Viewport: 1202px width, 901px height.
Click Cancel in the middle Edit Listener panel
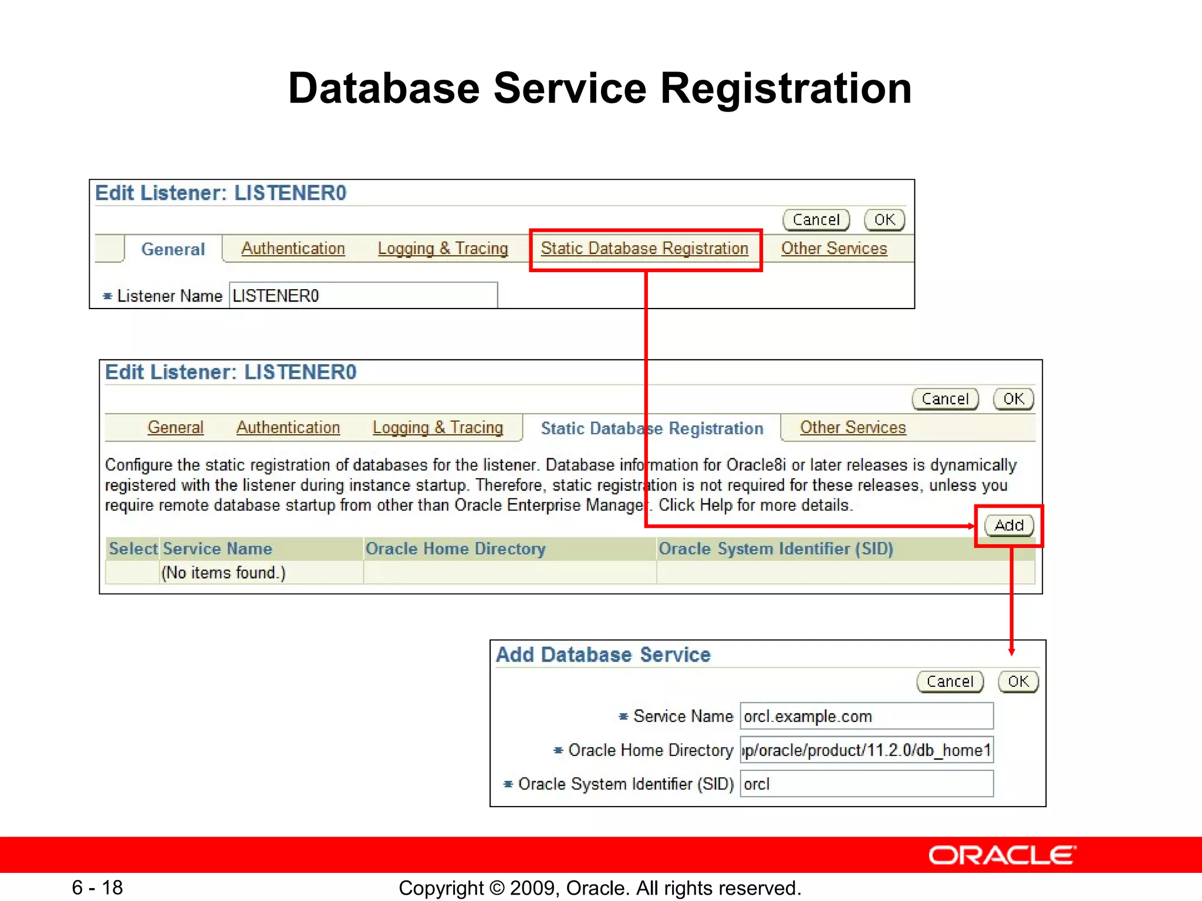945,399
